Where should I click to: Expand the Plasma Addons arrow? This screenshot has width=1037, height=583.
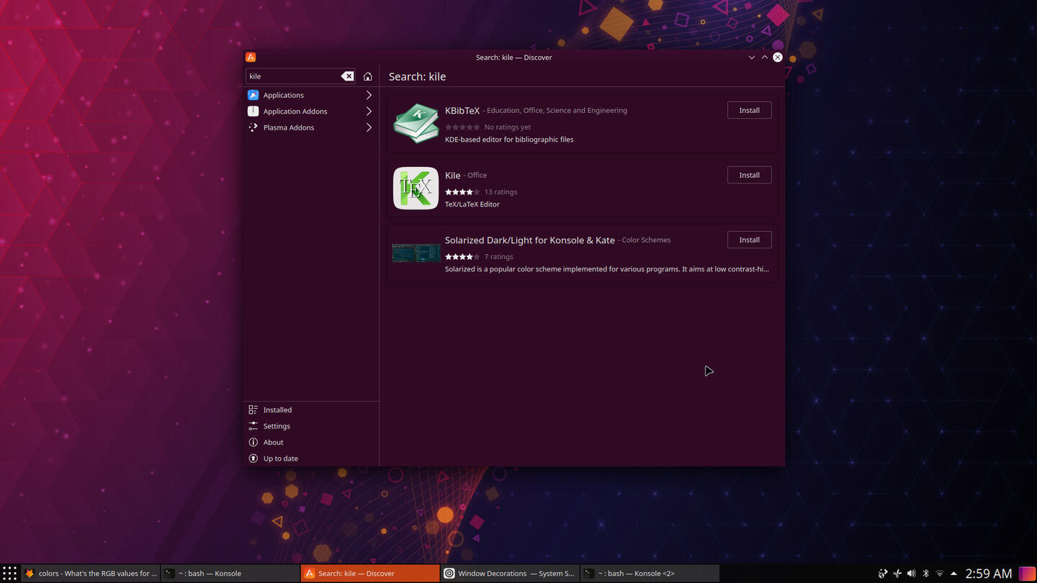pos(369,127)
